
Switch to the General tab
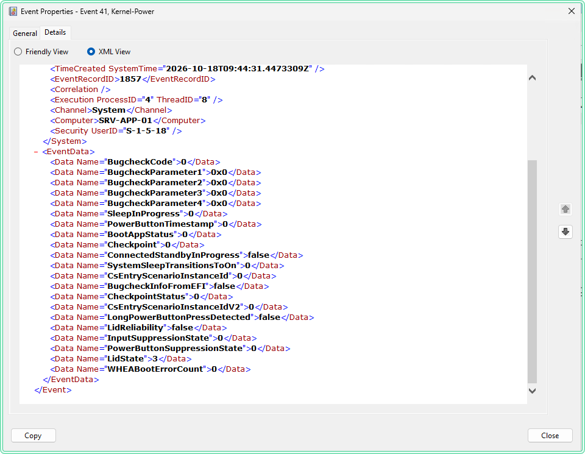pos(25,33)
